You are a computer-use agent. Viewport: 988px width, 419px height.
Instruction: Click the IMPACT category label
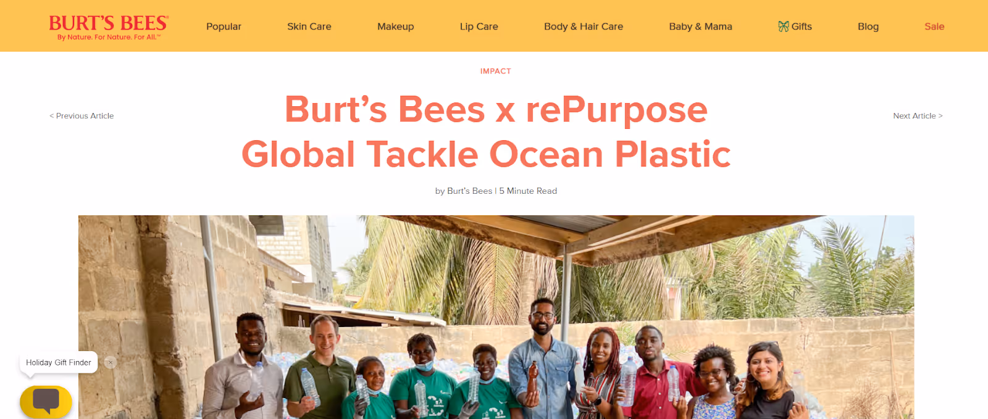[x=496, y=71]
